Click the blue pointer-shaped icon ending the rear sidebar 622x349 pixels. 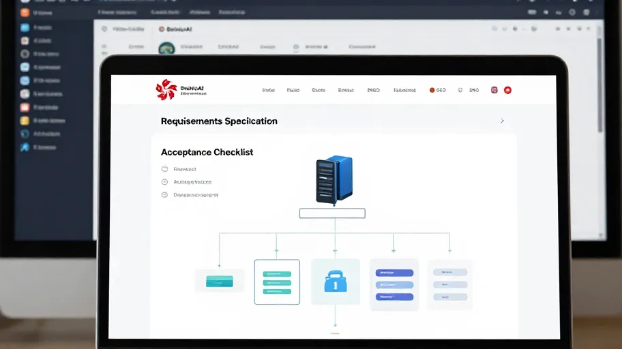(x=25, y=147)
